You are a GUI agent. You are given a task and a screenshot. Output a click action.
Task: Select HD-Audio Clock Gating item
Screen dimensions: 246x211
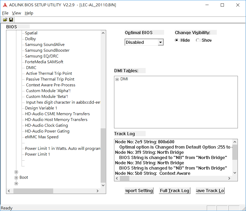(46, 125)
